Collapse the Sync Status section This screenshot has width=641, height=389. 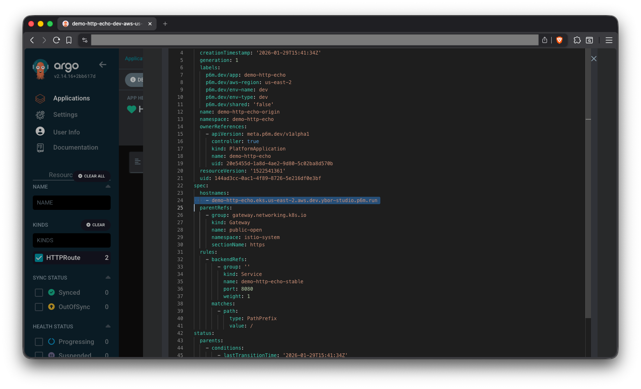tap(108, 278)
